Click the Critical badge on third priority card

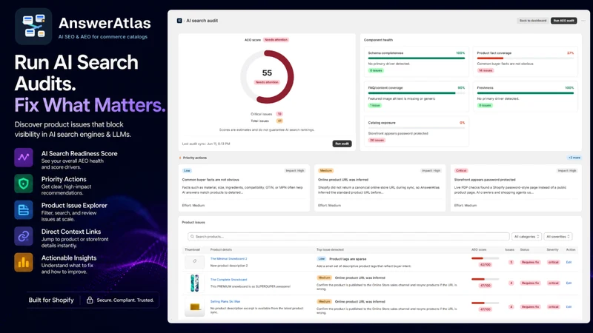click(461, 171)
